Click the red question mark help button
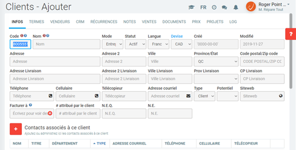This screenshot has width=296, height=150. coord(291,33)
